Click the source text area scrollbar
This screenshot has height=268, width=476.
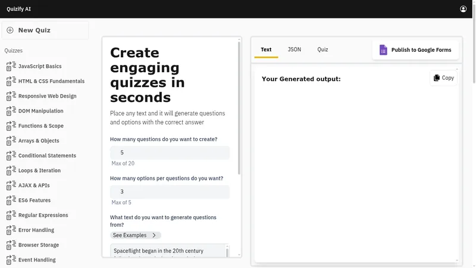tap(227, 253)
